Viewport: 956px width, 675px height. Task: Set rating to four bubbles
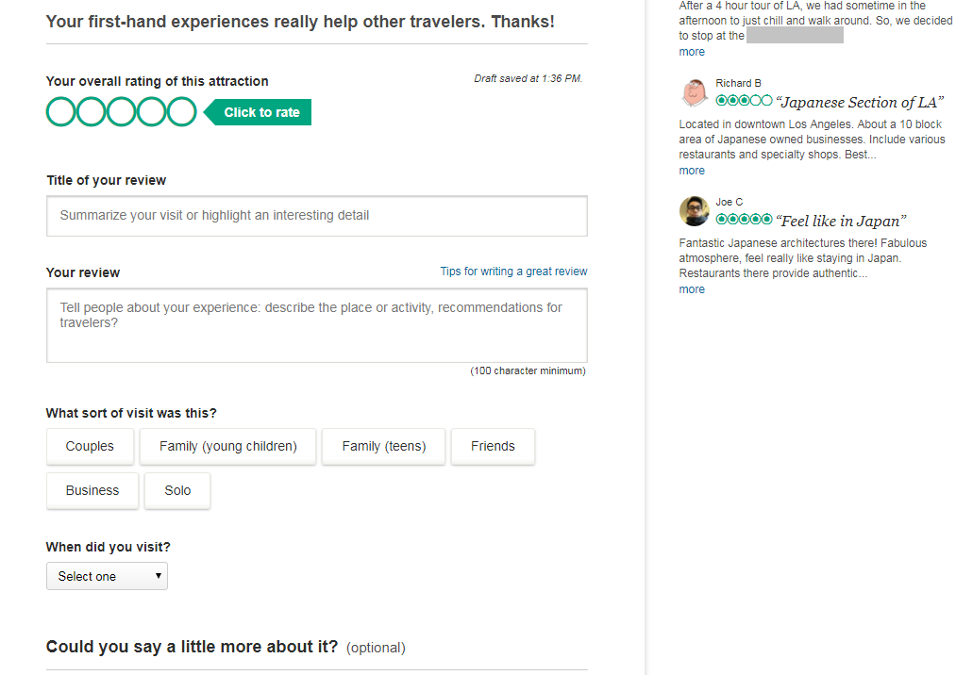pos(151,112)
